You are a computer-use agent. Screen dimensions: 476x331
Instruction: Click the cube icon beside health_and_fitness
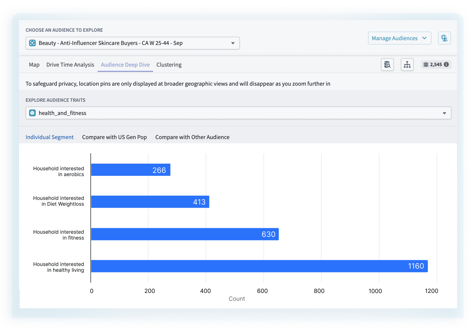[32, 113]
